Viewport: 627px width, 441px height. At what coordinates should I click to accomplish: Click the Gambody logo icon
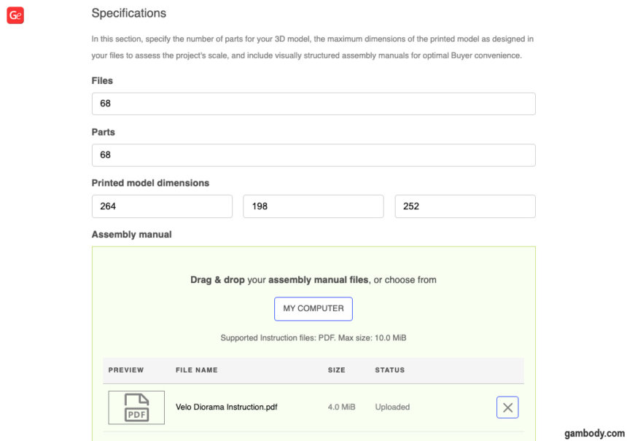(15, 15)
